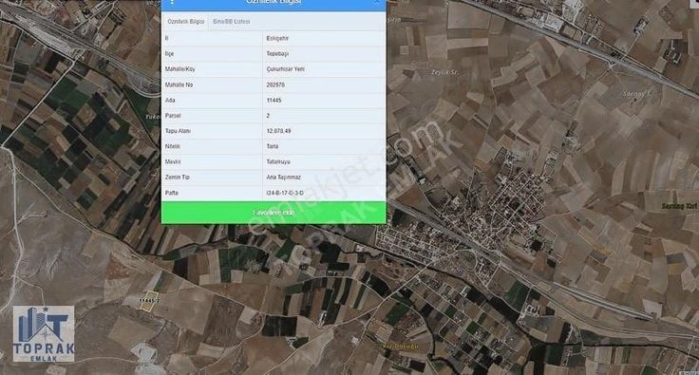Select the Mevkii value Tatarkuyu
This screenshot has width=699, height=375.
(x=278, y=161)
